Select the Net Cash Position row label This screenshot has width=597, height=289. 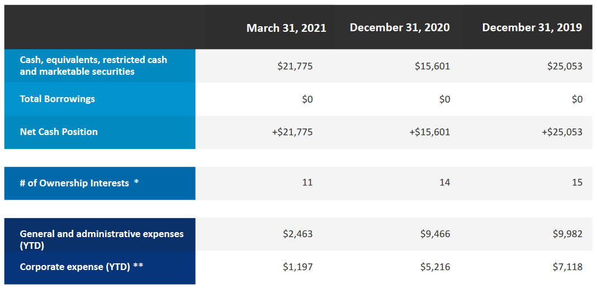coord(59,132)
